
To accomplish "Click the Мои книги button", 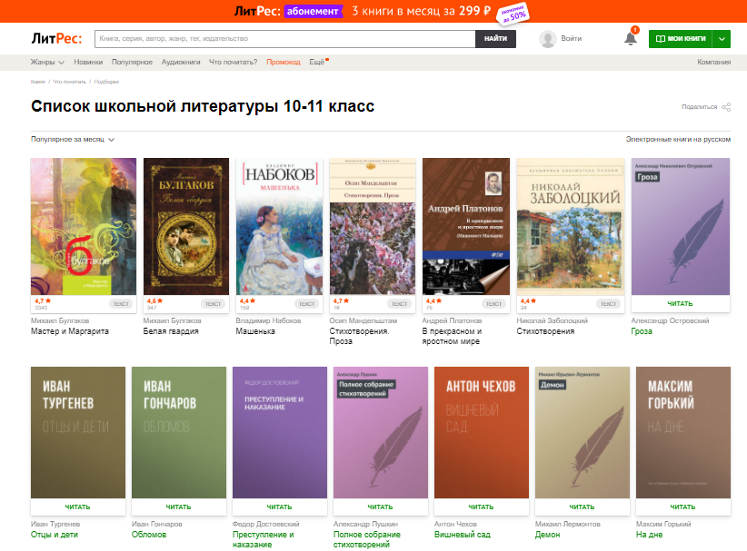I will tap(681, 38).
